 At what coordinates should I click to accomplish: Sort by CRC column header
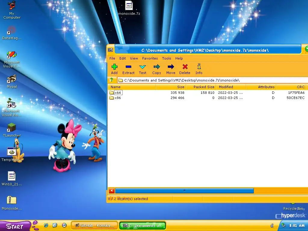[x=291, y=87]
